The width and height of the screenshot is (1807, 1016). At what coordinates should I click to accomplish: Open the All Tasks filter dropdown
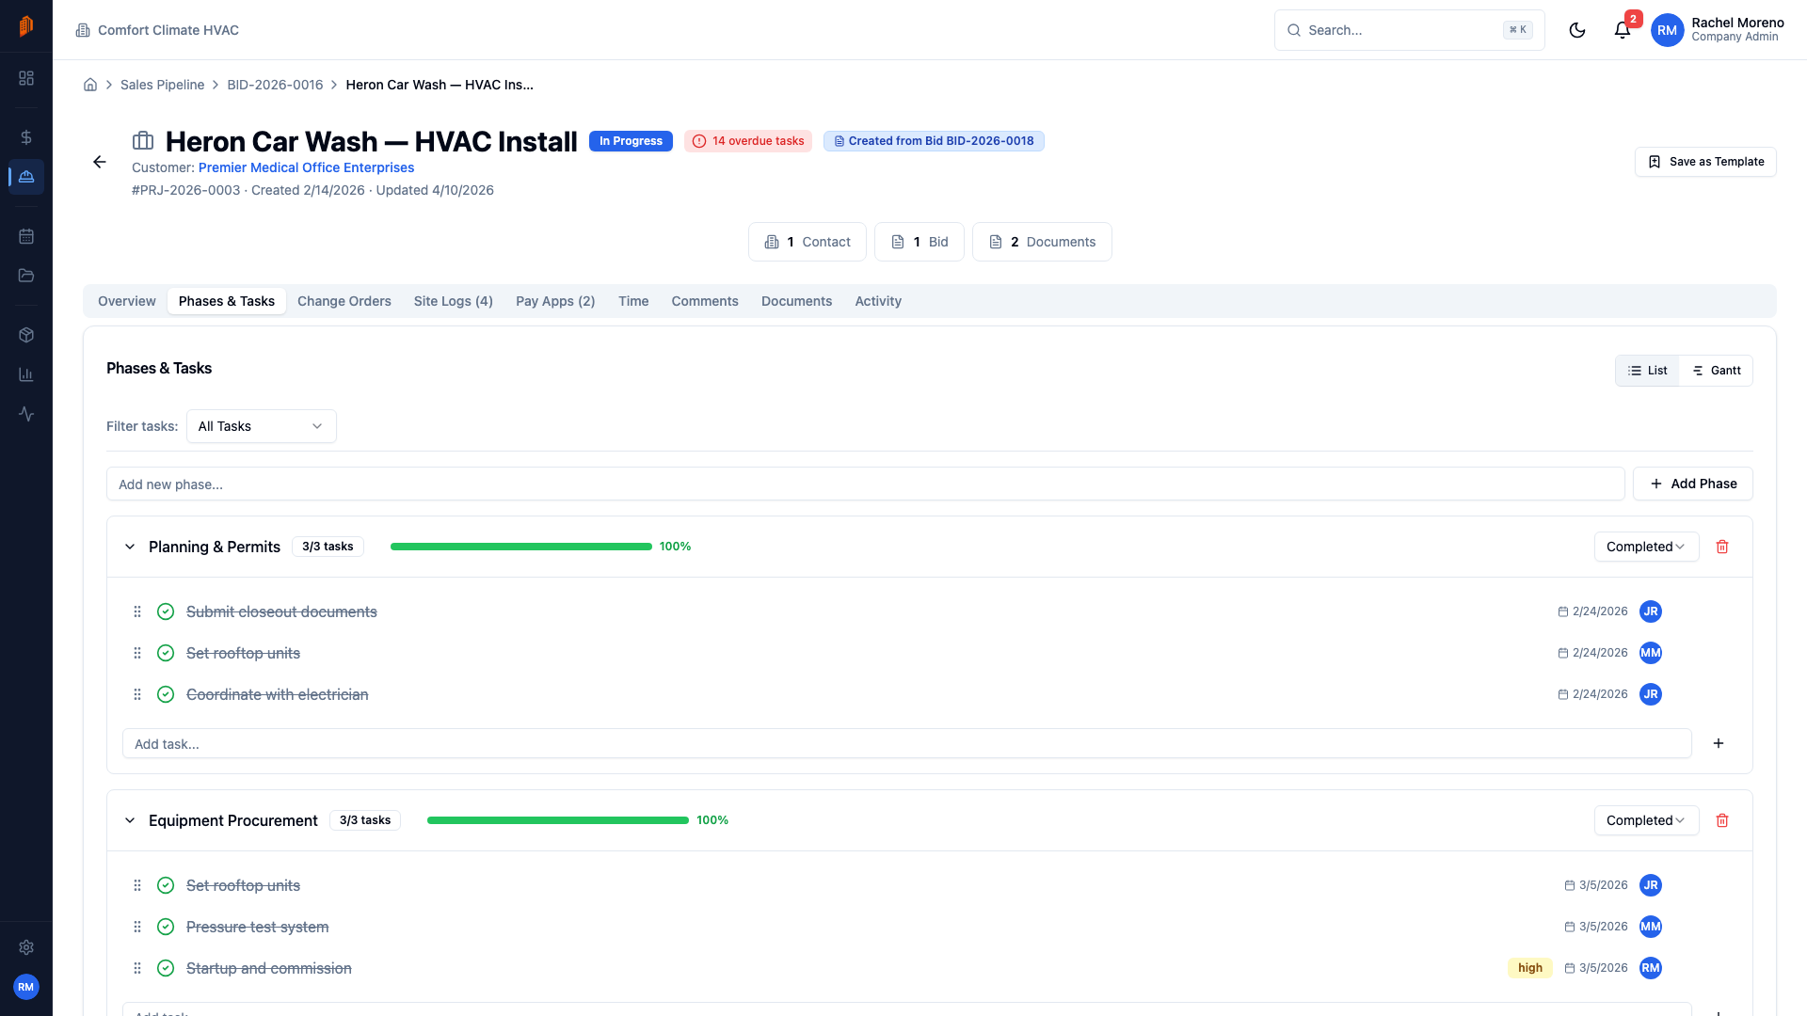(261, 426)
